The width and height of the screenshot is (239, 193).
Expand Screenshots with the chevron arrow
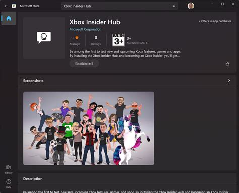pos(229,81)
